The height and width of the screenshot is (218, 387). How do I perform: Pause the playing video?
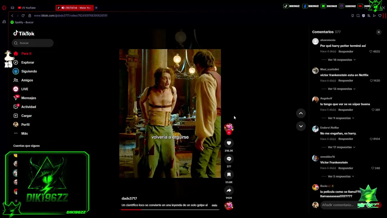(170, 113)
